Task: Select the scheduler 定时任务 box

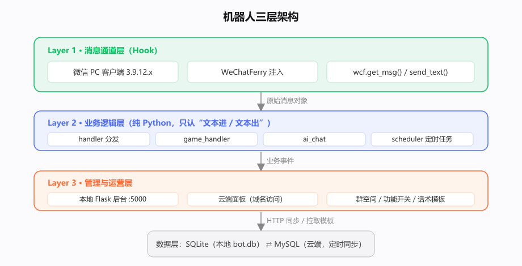Action: [422, 139]
